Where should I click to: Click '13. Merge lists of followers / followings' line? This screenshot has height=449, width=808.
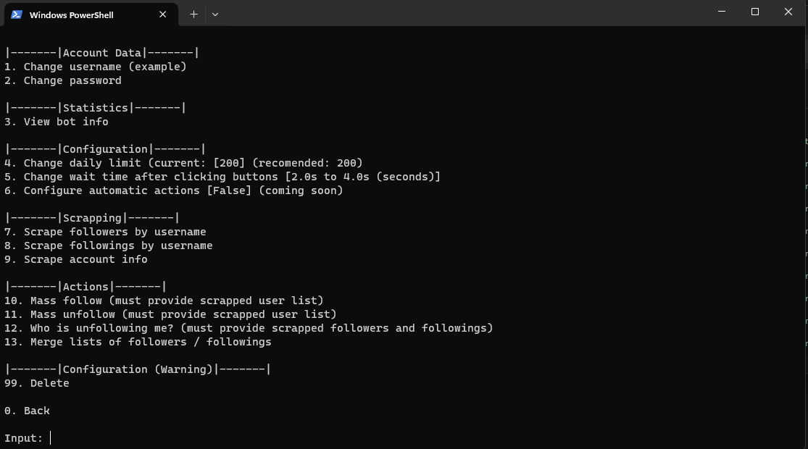pos(138,343)
